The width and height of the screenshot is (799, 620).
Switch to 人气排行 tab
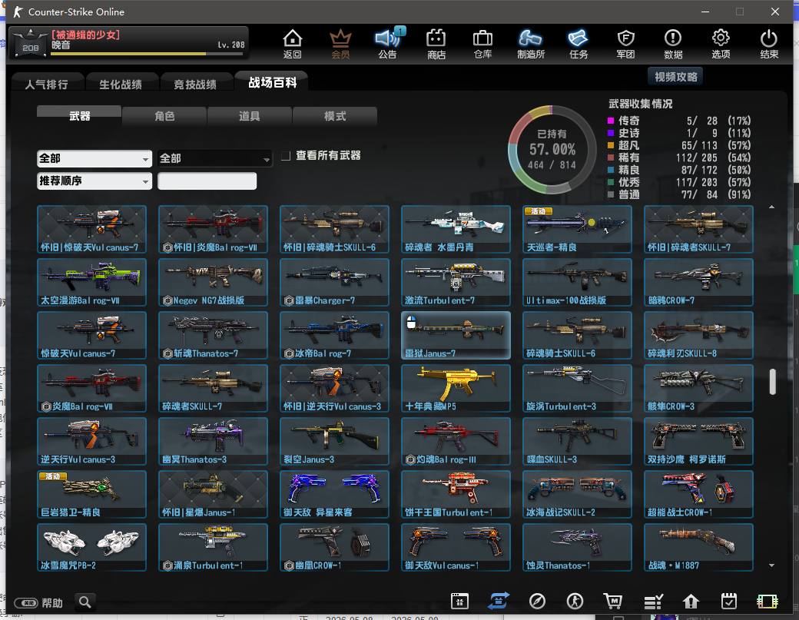(x=46, y=84)
